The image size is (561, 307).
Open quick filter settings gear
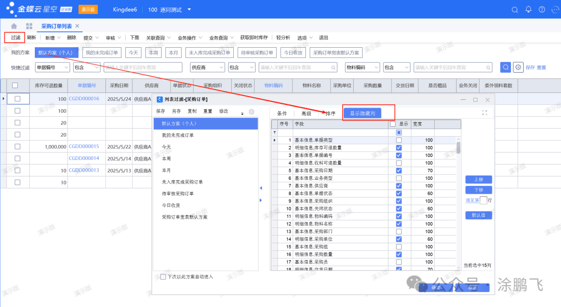[x=518, y=67]
